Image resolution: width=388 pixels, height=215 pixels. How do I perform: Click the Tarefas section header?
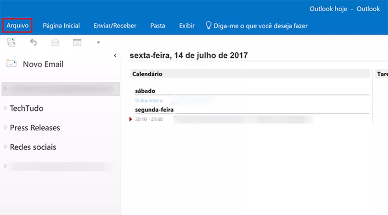tap(382, 74)
